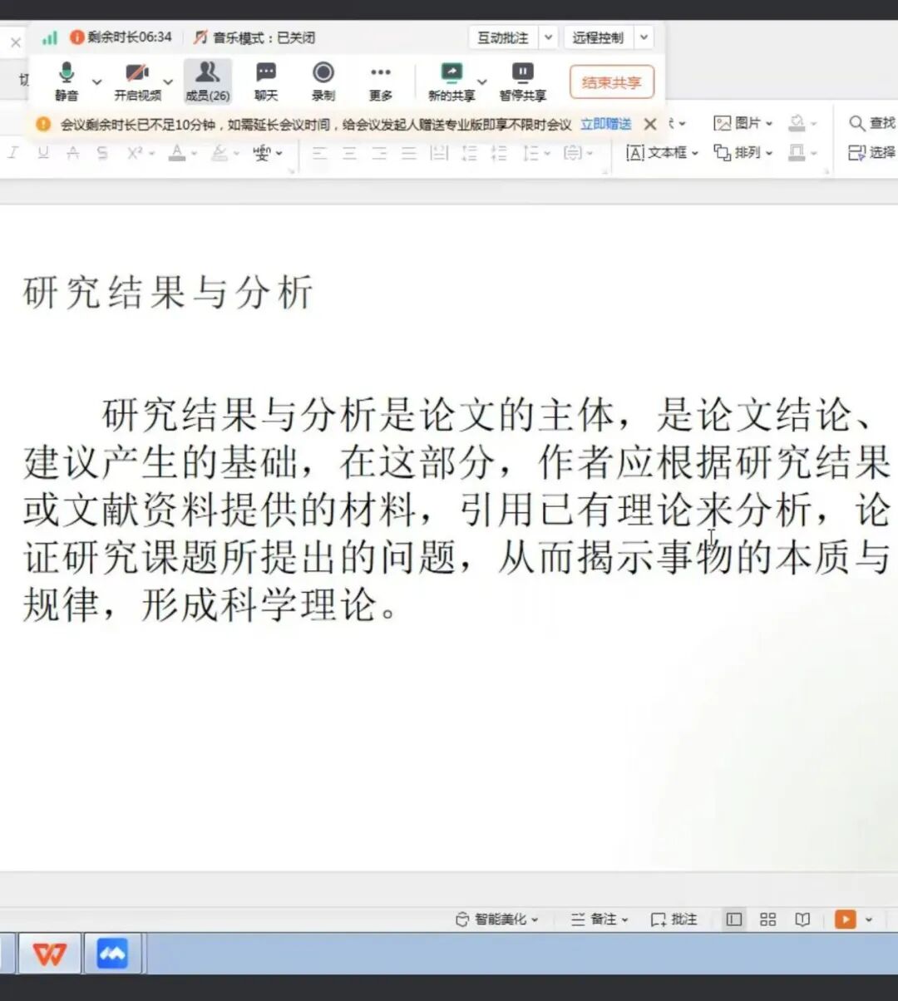Pause screen sharing (暂停共享)

coord(522,81)
